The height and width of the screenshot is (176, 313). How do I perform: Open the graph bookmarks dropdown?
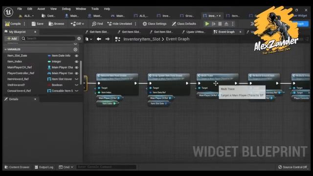click(x=89, y=39)
